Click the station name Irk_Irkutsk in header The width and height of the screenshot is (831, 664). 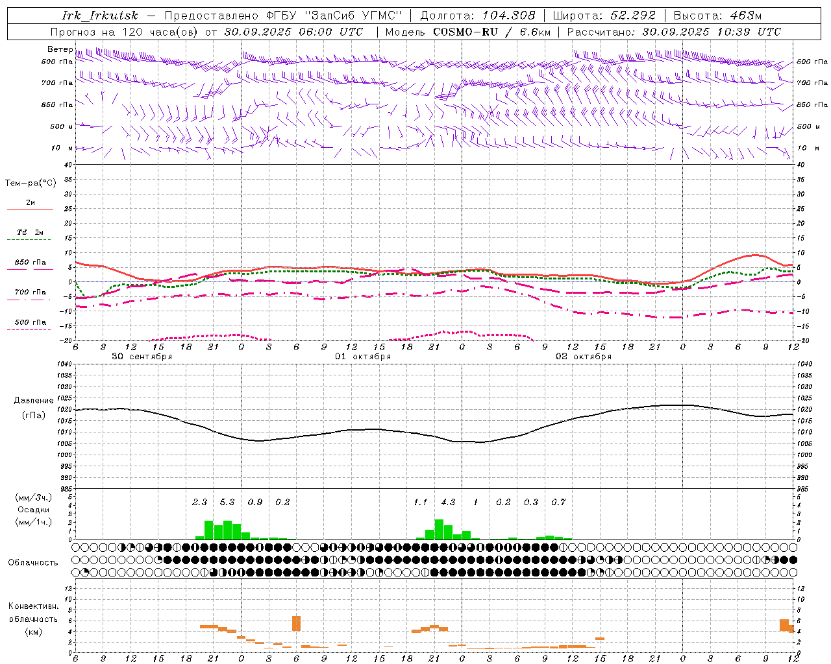point(99,16)
